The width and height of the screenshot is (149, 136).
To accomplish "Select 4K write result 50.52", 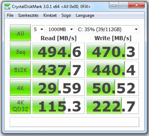I will pos(112,88).
